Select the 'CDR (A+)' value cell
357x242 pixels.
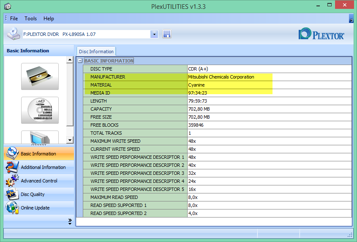(x=270, y=69)
